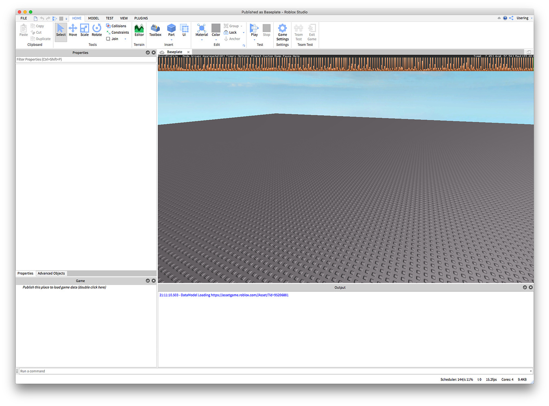This screenshot has width=549, height=406.
Task: Switch to the VIEW ribbon tab
Action: (x=124, y=18)
